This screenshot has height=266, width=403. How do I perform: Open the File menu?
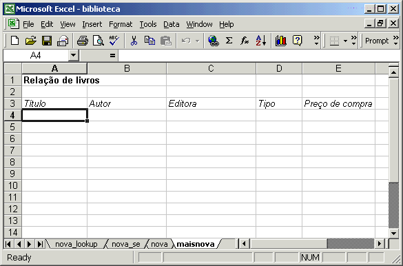tap(28, 24)
